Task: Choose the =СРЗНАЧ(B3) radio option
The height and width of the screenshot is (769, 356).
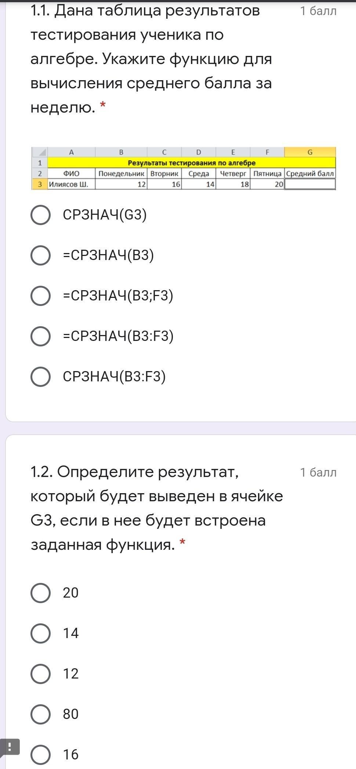Action: (40, 255)
